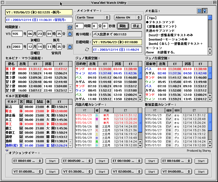Start the ET 00:16:00 option timer
This screenshot has height=182, width=218.
click(201, 161)
